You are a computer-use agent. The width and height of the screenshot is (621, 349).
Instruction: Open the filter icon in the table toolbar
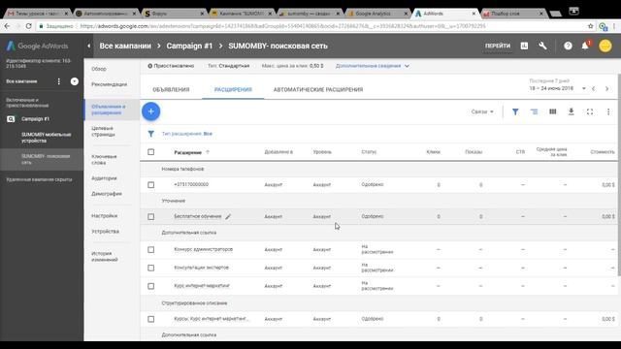pyautogui.click(x=515, y=112)
